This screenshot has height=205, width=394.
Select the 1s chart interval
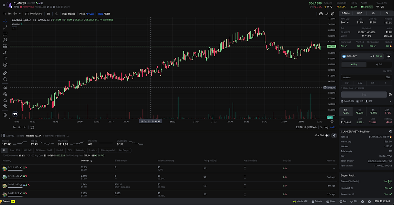pyautogui.click(x=4, y=14)
